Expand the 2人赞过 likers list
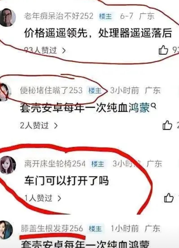The height and width of the screenshot is (248, 179). point(39,125)
